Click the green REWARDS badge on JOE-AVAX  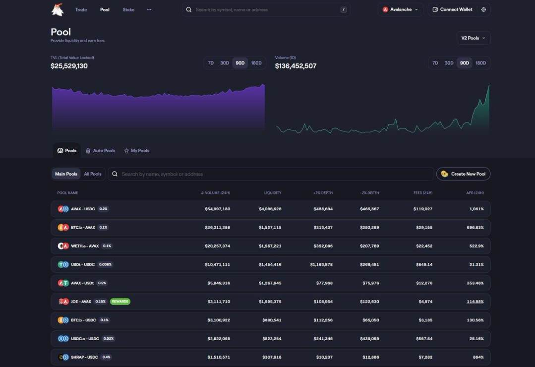tap(120, 302)
